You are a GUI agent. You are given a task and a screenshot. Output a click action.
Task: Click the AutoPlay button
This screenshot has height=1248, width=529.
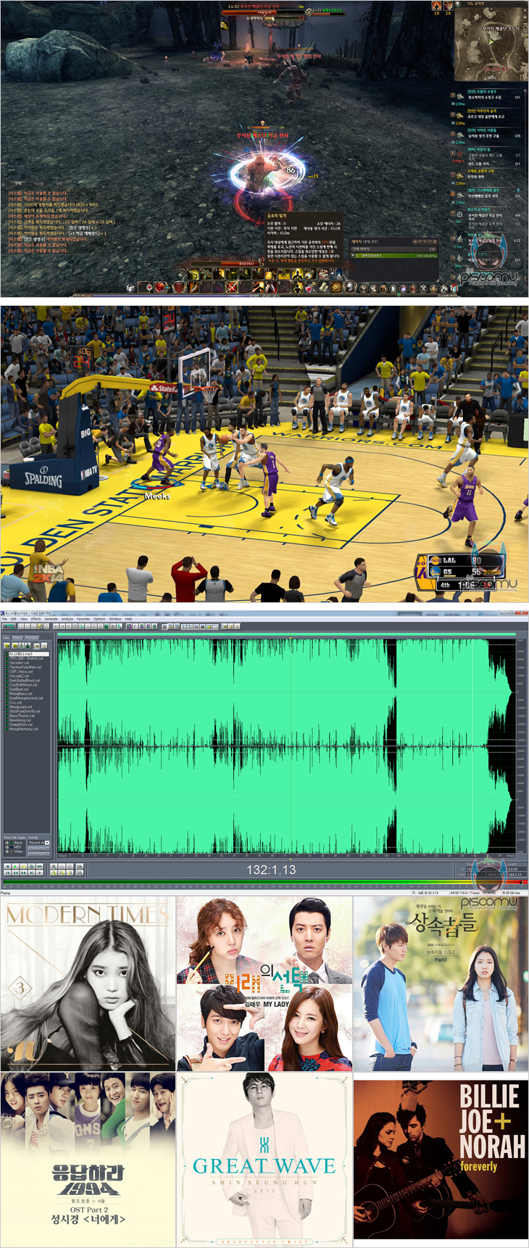(x=39, y=849)
